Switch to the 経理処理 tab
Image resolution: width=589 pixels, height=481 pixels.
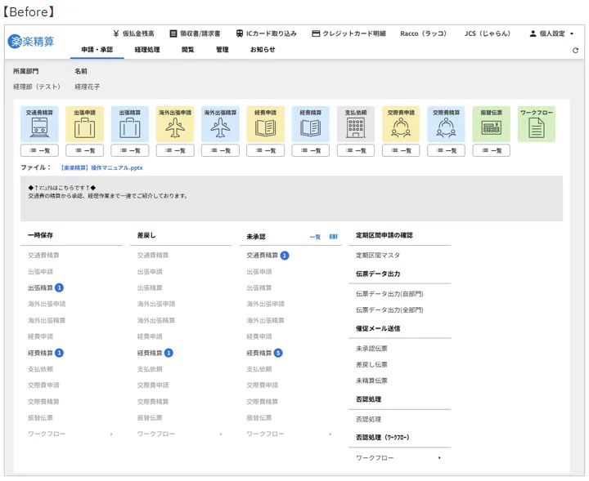(x=147, y=50)
